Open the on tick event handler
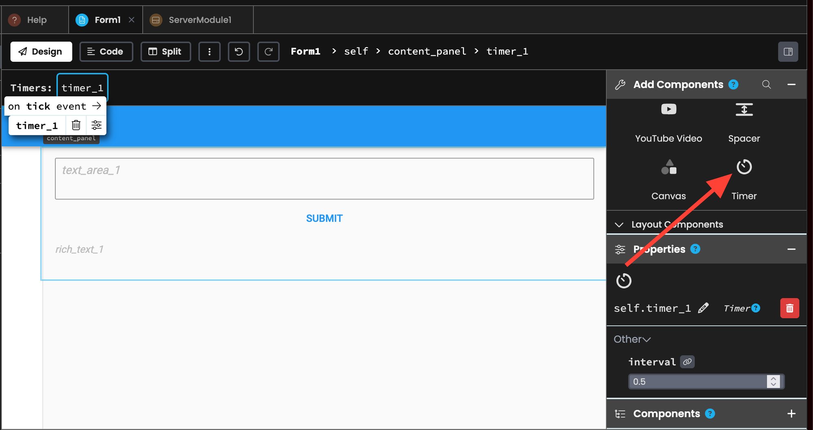 click(55, 106)
